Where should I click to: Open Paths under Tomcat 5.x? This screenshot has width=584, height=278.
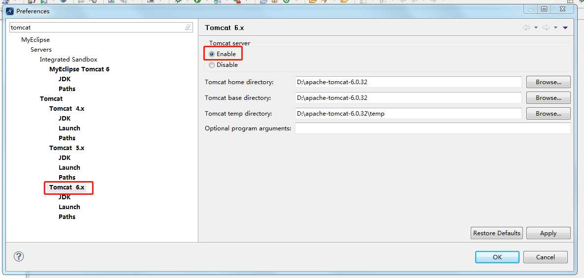(67, 178)
